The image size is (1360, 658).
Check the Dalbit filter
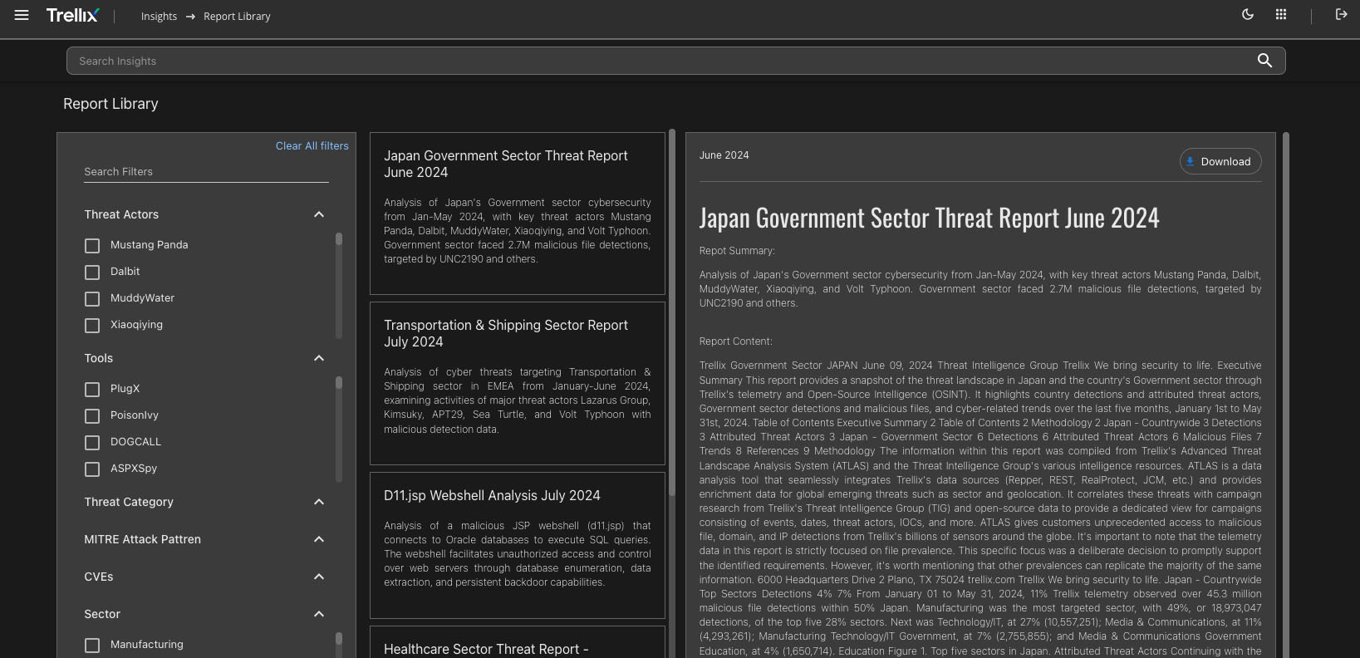point(92,273)
